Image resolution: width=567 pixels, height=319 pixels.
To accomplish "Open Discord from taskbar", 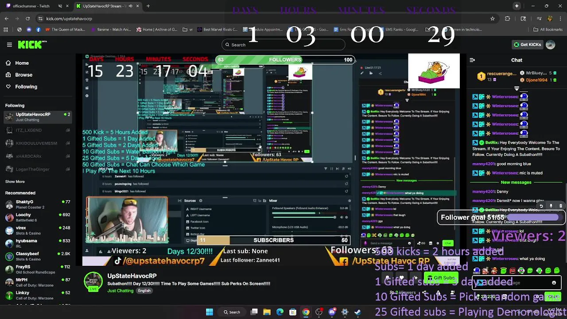I will (332, 312).
